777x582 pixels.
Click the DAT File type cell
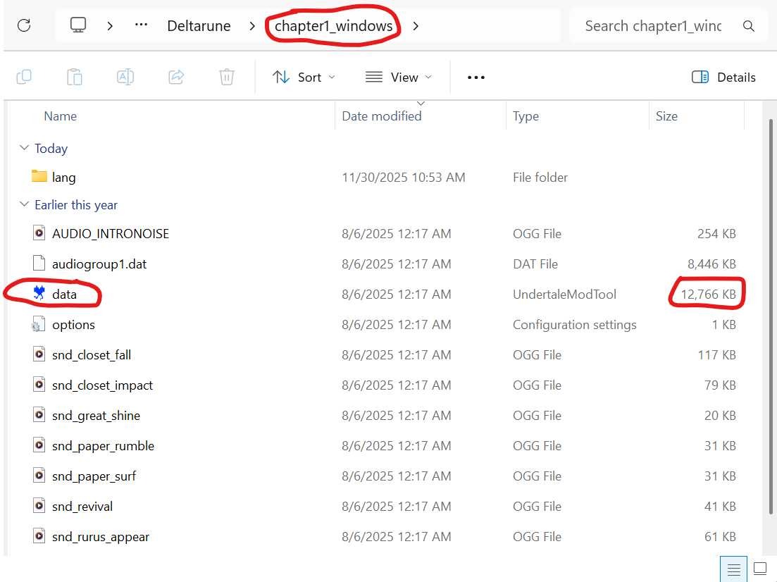(535, 264)
